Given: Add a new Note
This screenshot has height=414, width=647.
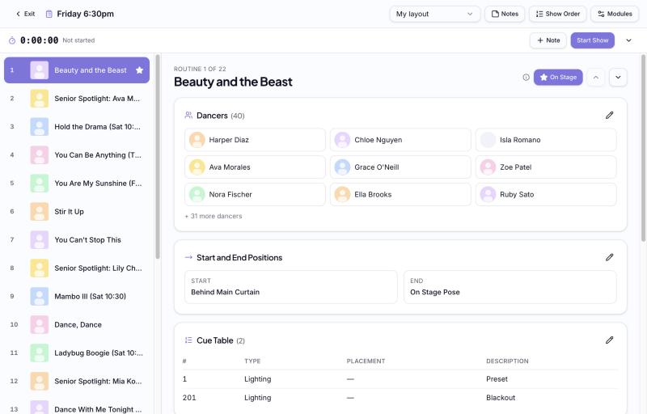Looking at the screenshot, I should pos(548,40).
